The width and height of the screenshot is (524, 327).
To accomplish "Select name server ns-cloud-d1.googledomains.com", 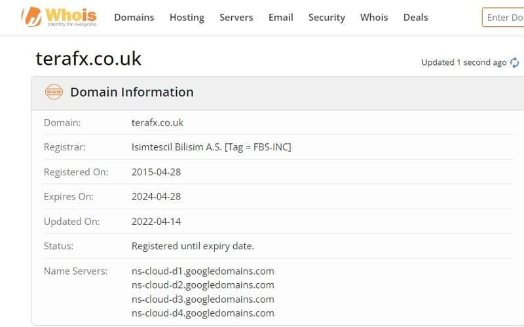I will (203, 271).
